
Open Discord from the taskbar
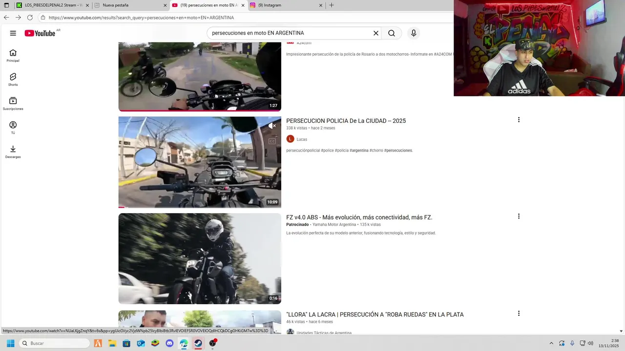[169, 343]
